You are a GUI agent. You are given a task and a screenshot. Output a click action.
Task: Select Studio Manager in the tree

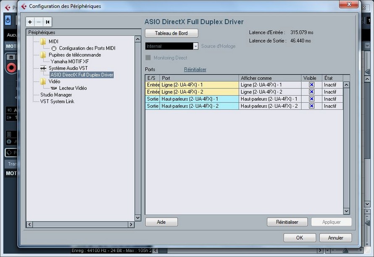coord(56,95)
